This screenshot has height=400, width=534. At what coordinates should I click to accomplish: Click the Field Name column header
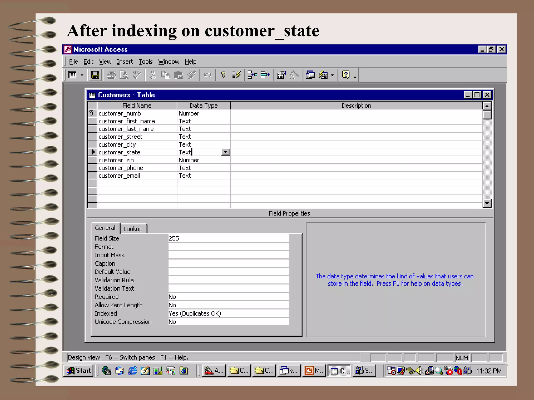137,105
